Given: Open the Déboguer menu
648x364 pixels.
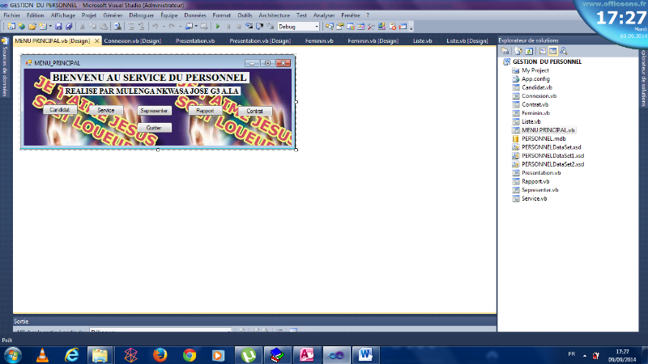Looking at the screenshot, I should click(141, 15).
